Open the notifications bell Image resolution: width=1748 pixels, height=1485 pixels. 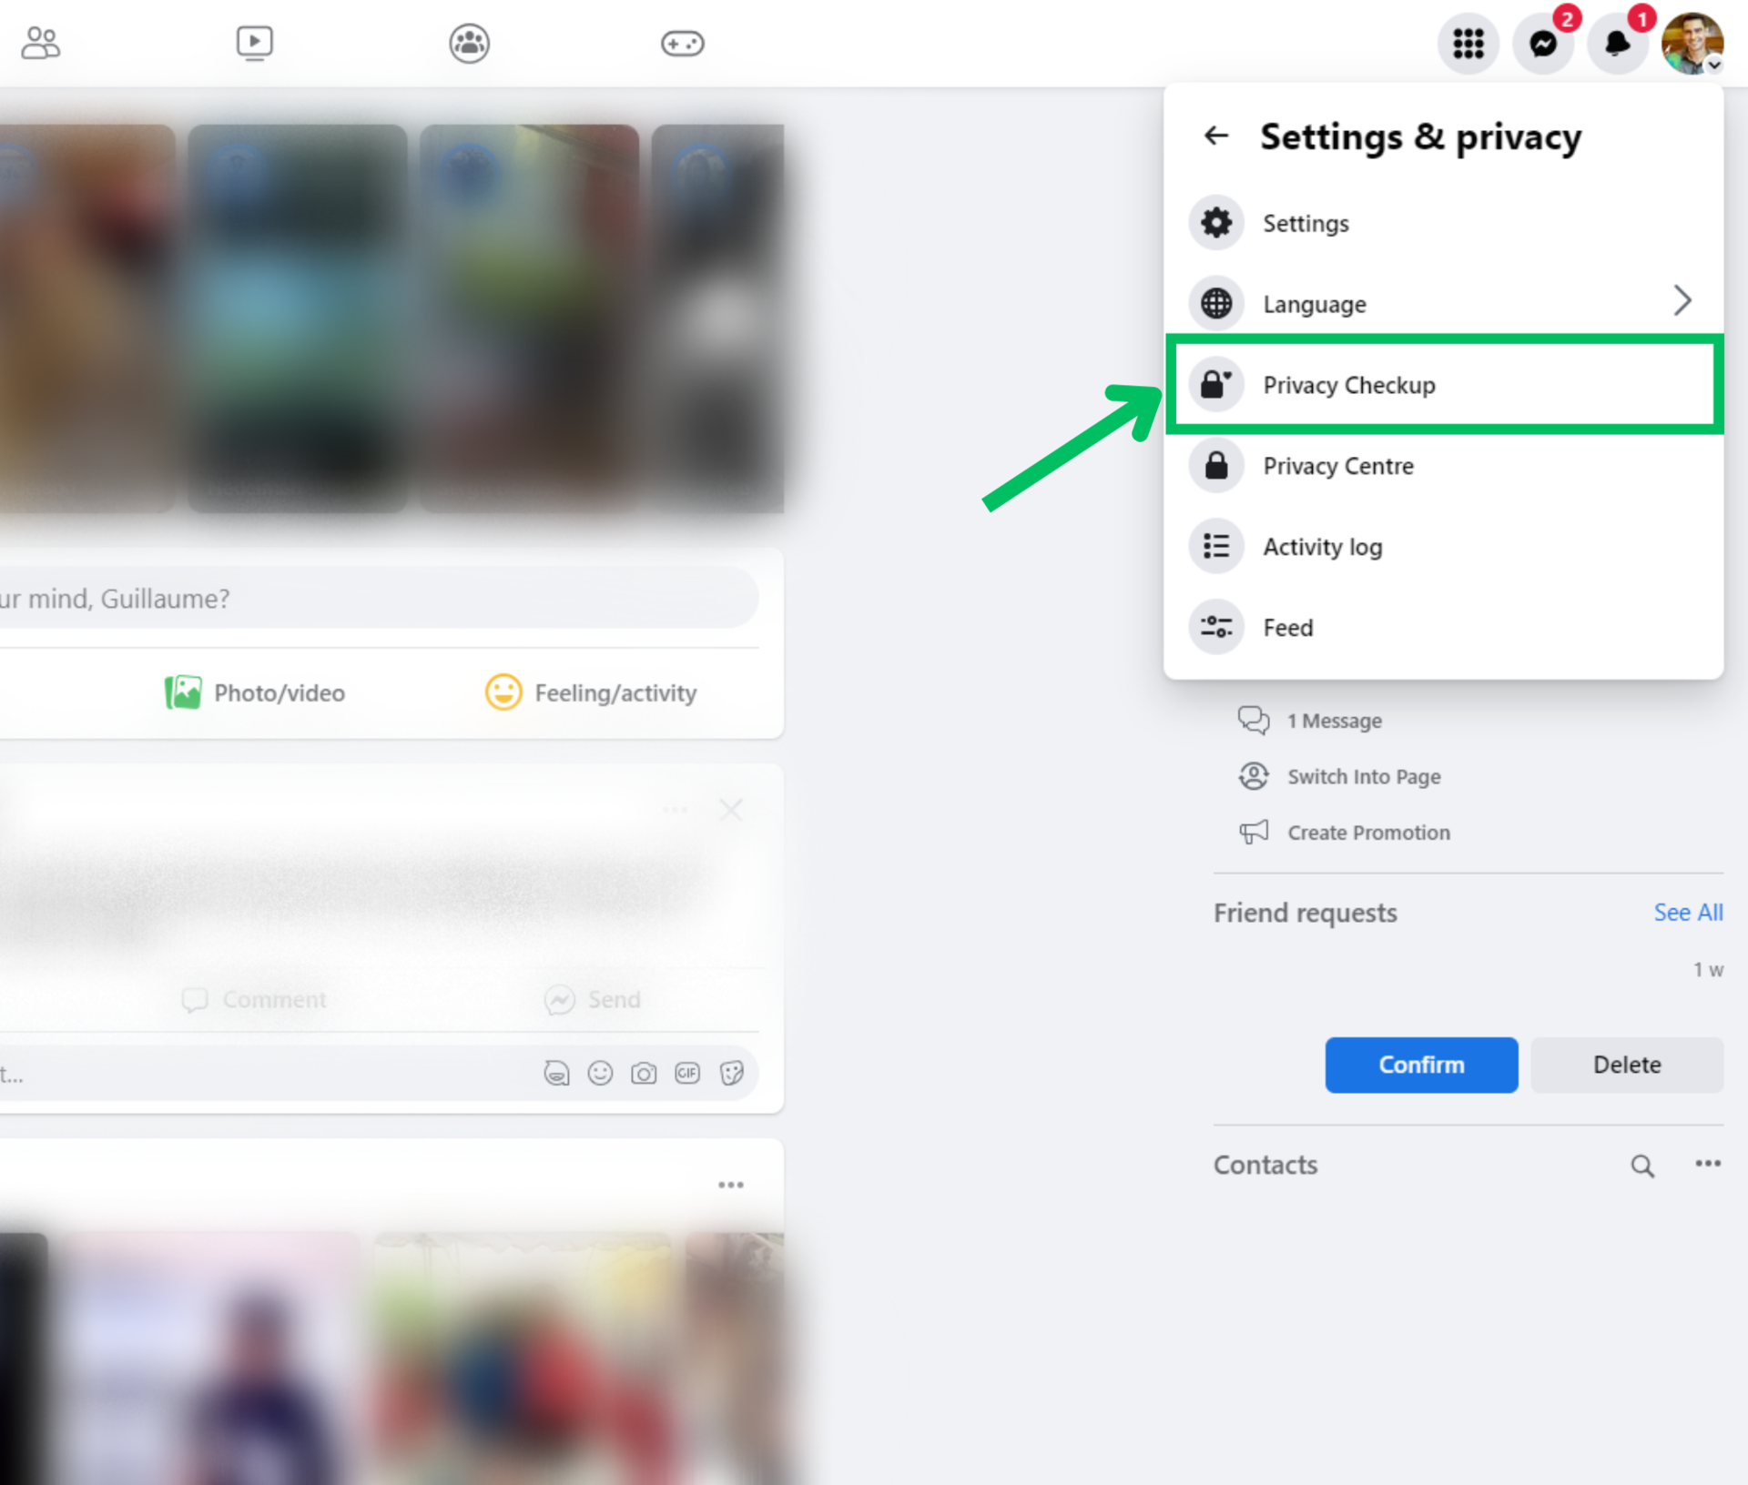pyautogui.click(x=1617, y=43)
